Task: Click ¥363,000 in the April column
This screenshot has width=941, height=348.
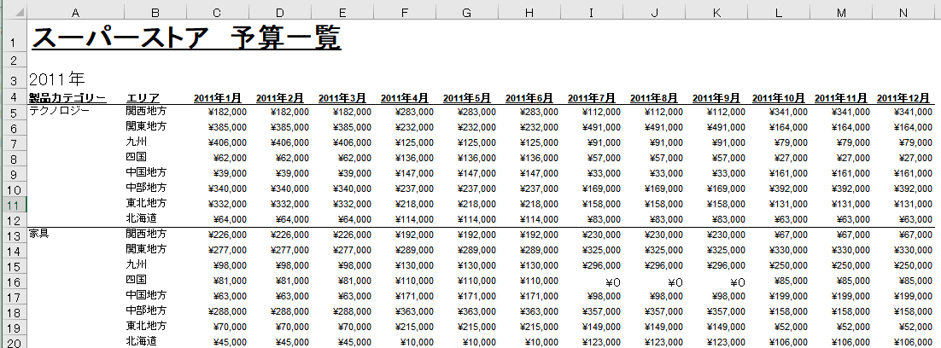Action: pyautogui.click(x=414, y=310)
